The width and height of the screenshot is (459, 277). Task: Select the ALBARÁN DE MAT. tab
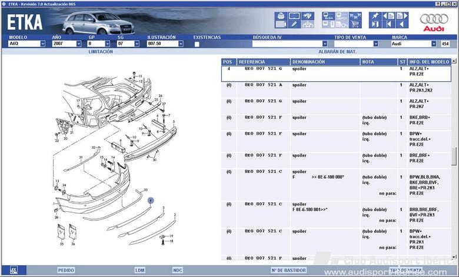pos(338,52)
